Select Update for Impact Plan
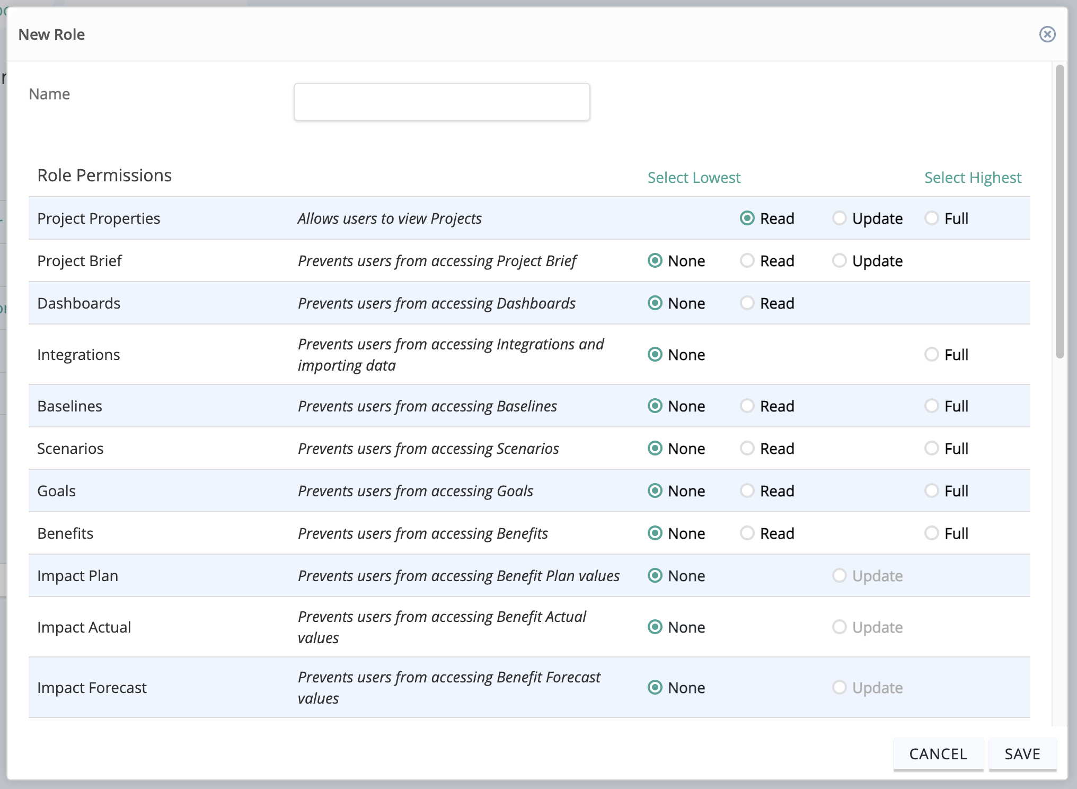The width and height of the screenshot is (1077, 789). click(x=840, y=576)
